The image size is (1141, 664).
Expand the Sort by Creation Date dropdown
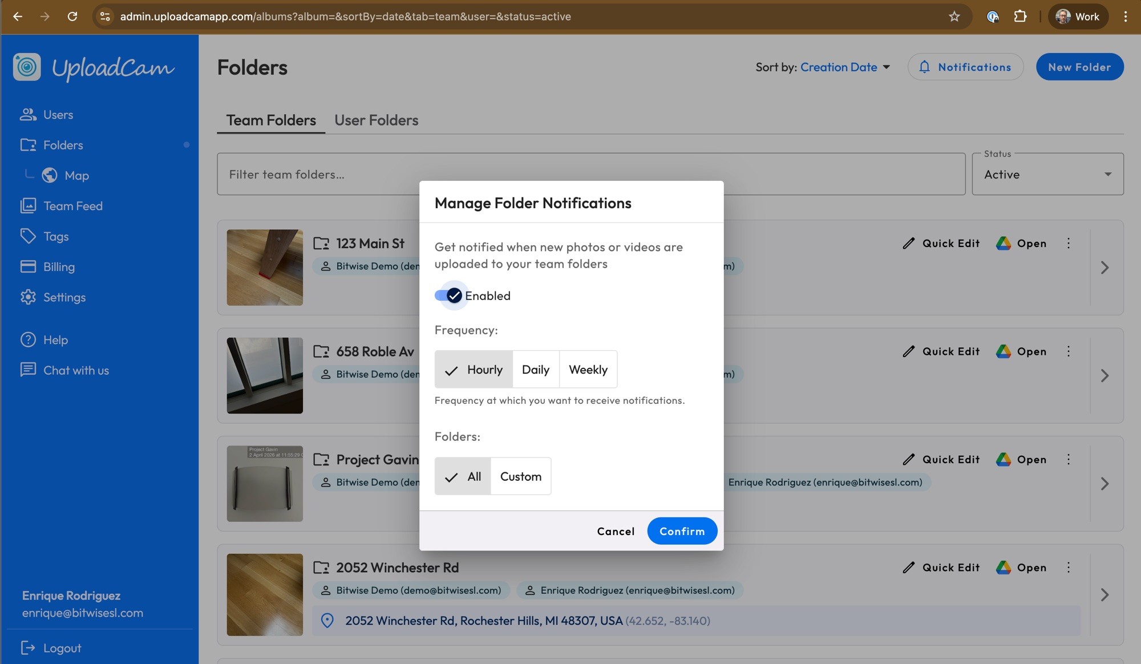pos(845,67)
